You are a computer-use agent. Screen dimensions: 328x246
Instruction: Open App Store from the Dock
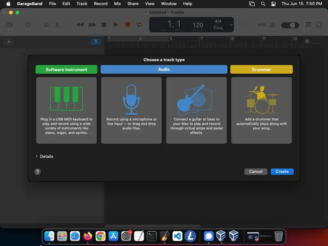click(113, 236)
